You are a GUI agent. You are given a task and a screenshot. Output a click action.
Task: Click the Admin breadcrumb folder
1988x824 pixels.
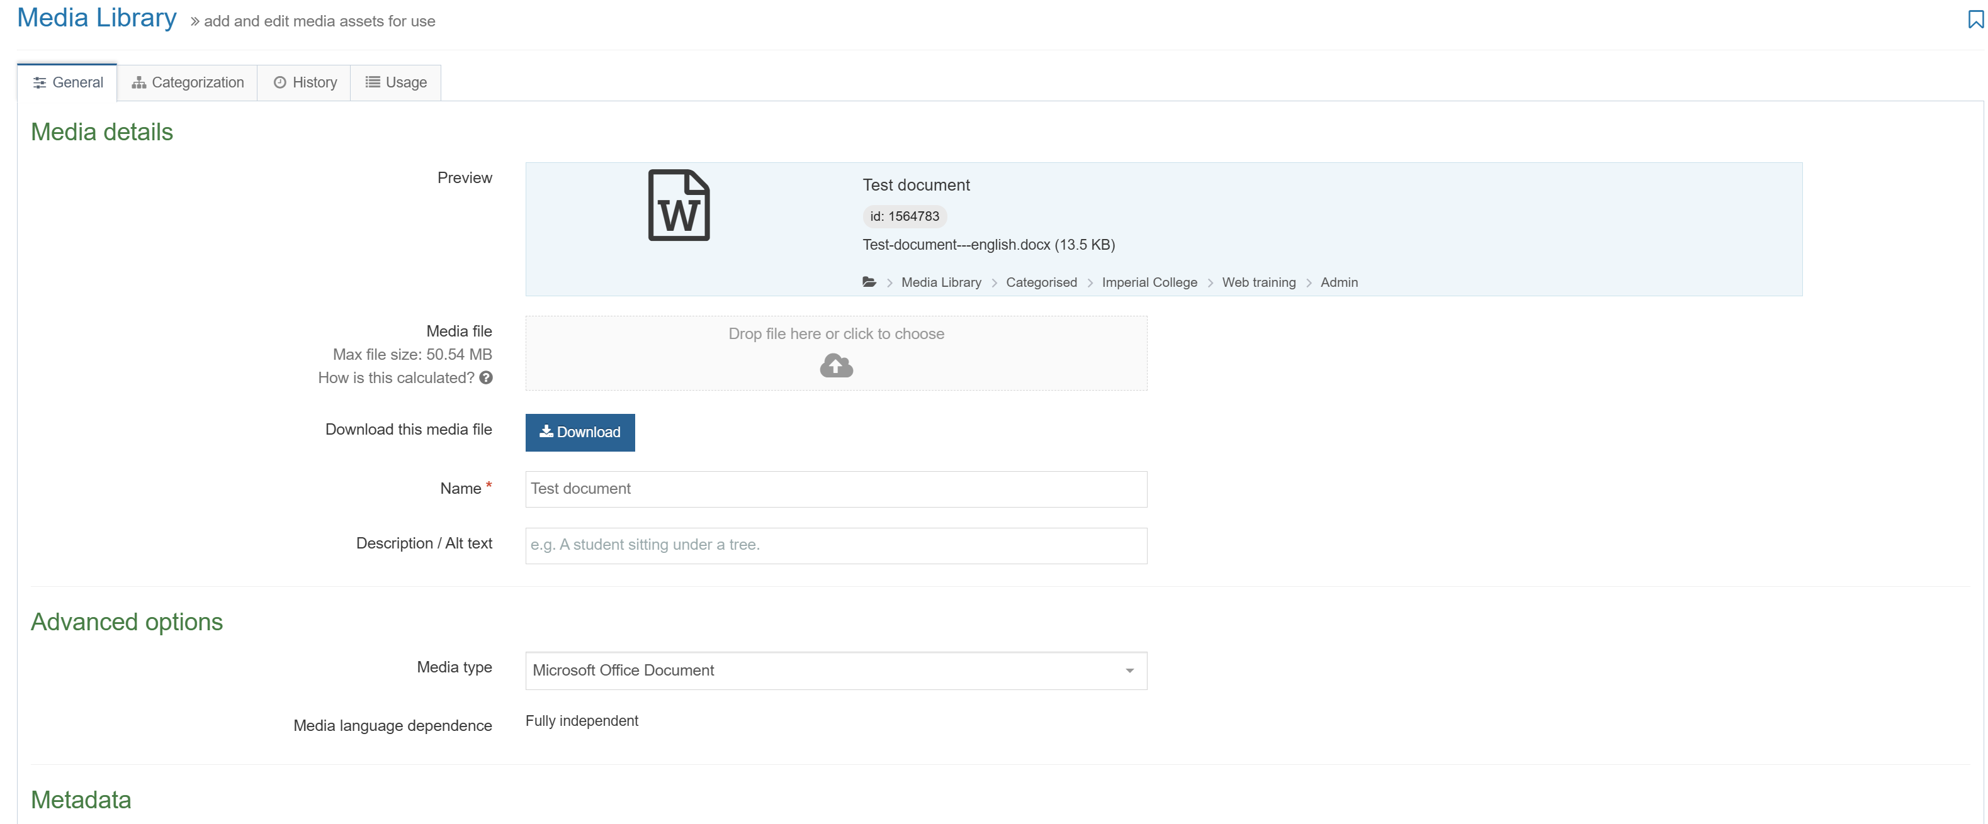[x=1338, y=282]
